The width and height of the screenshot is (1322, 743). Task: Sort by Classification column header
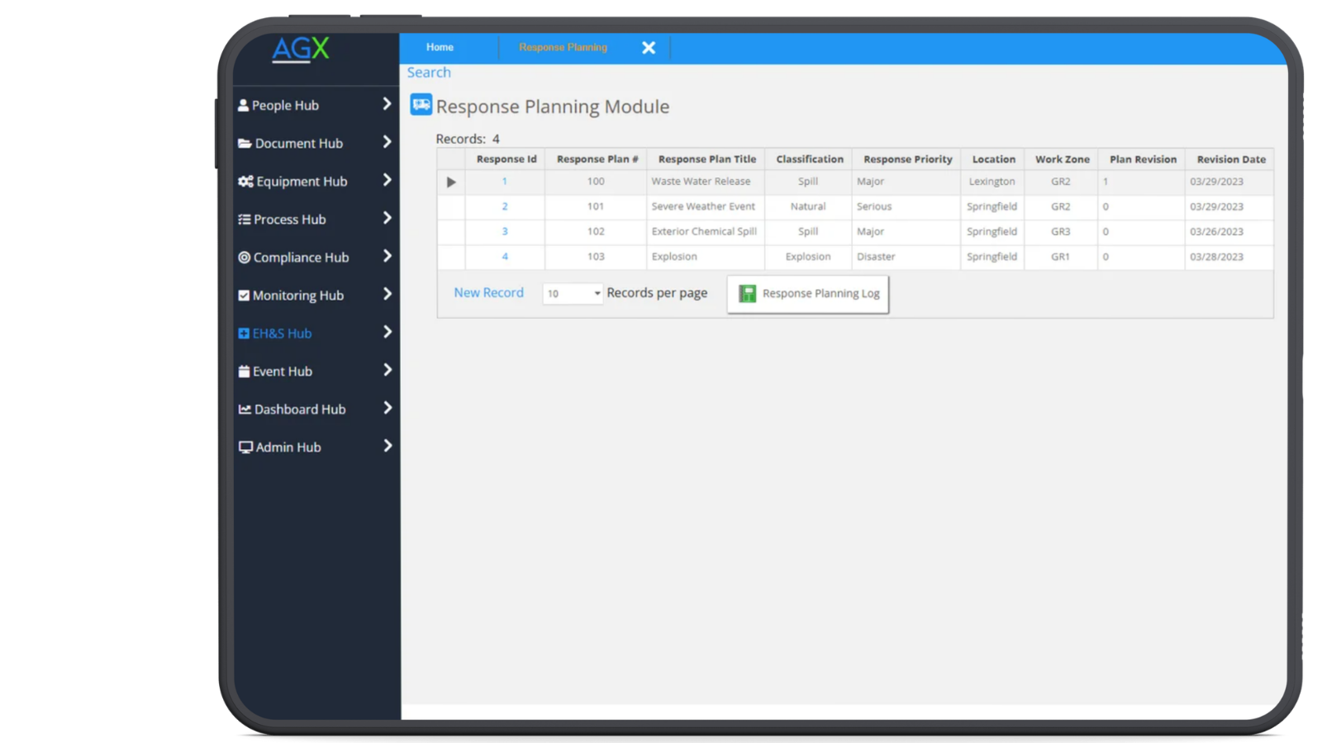pos(809,159)
